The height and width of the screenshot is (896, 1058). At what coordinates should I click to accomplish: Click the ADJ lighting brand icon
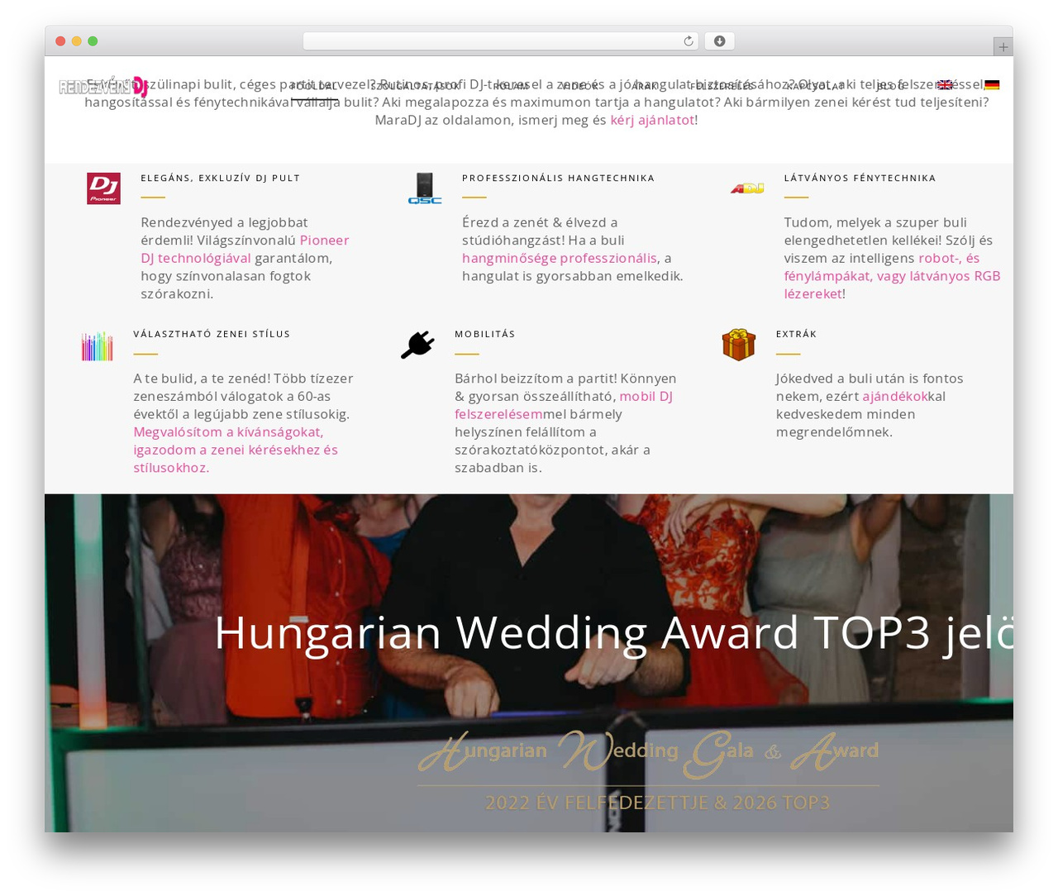click(x=747, y=188)
